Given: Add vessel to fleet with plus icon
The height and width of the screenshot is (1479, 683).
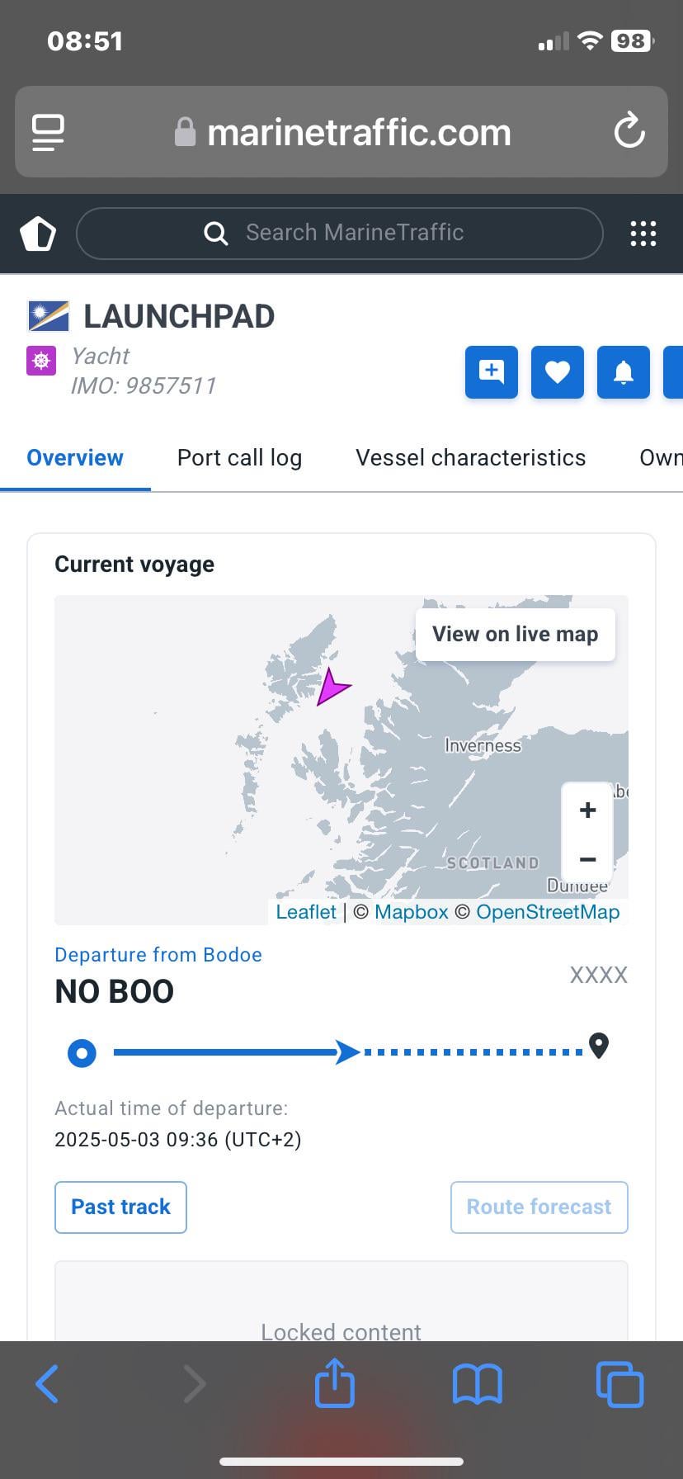Looking at the screenshot, I should [x=492, y=372].
